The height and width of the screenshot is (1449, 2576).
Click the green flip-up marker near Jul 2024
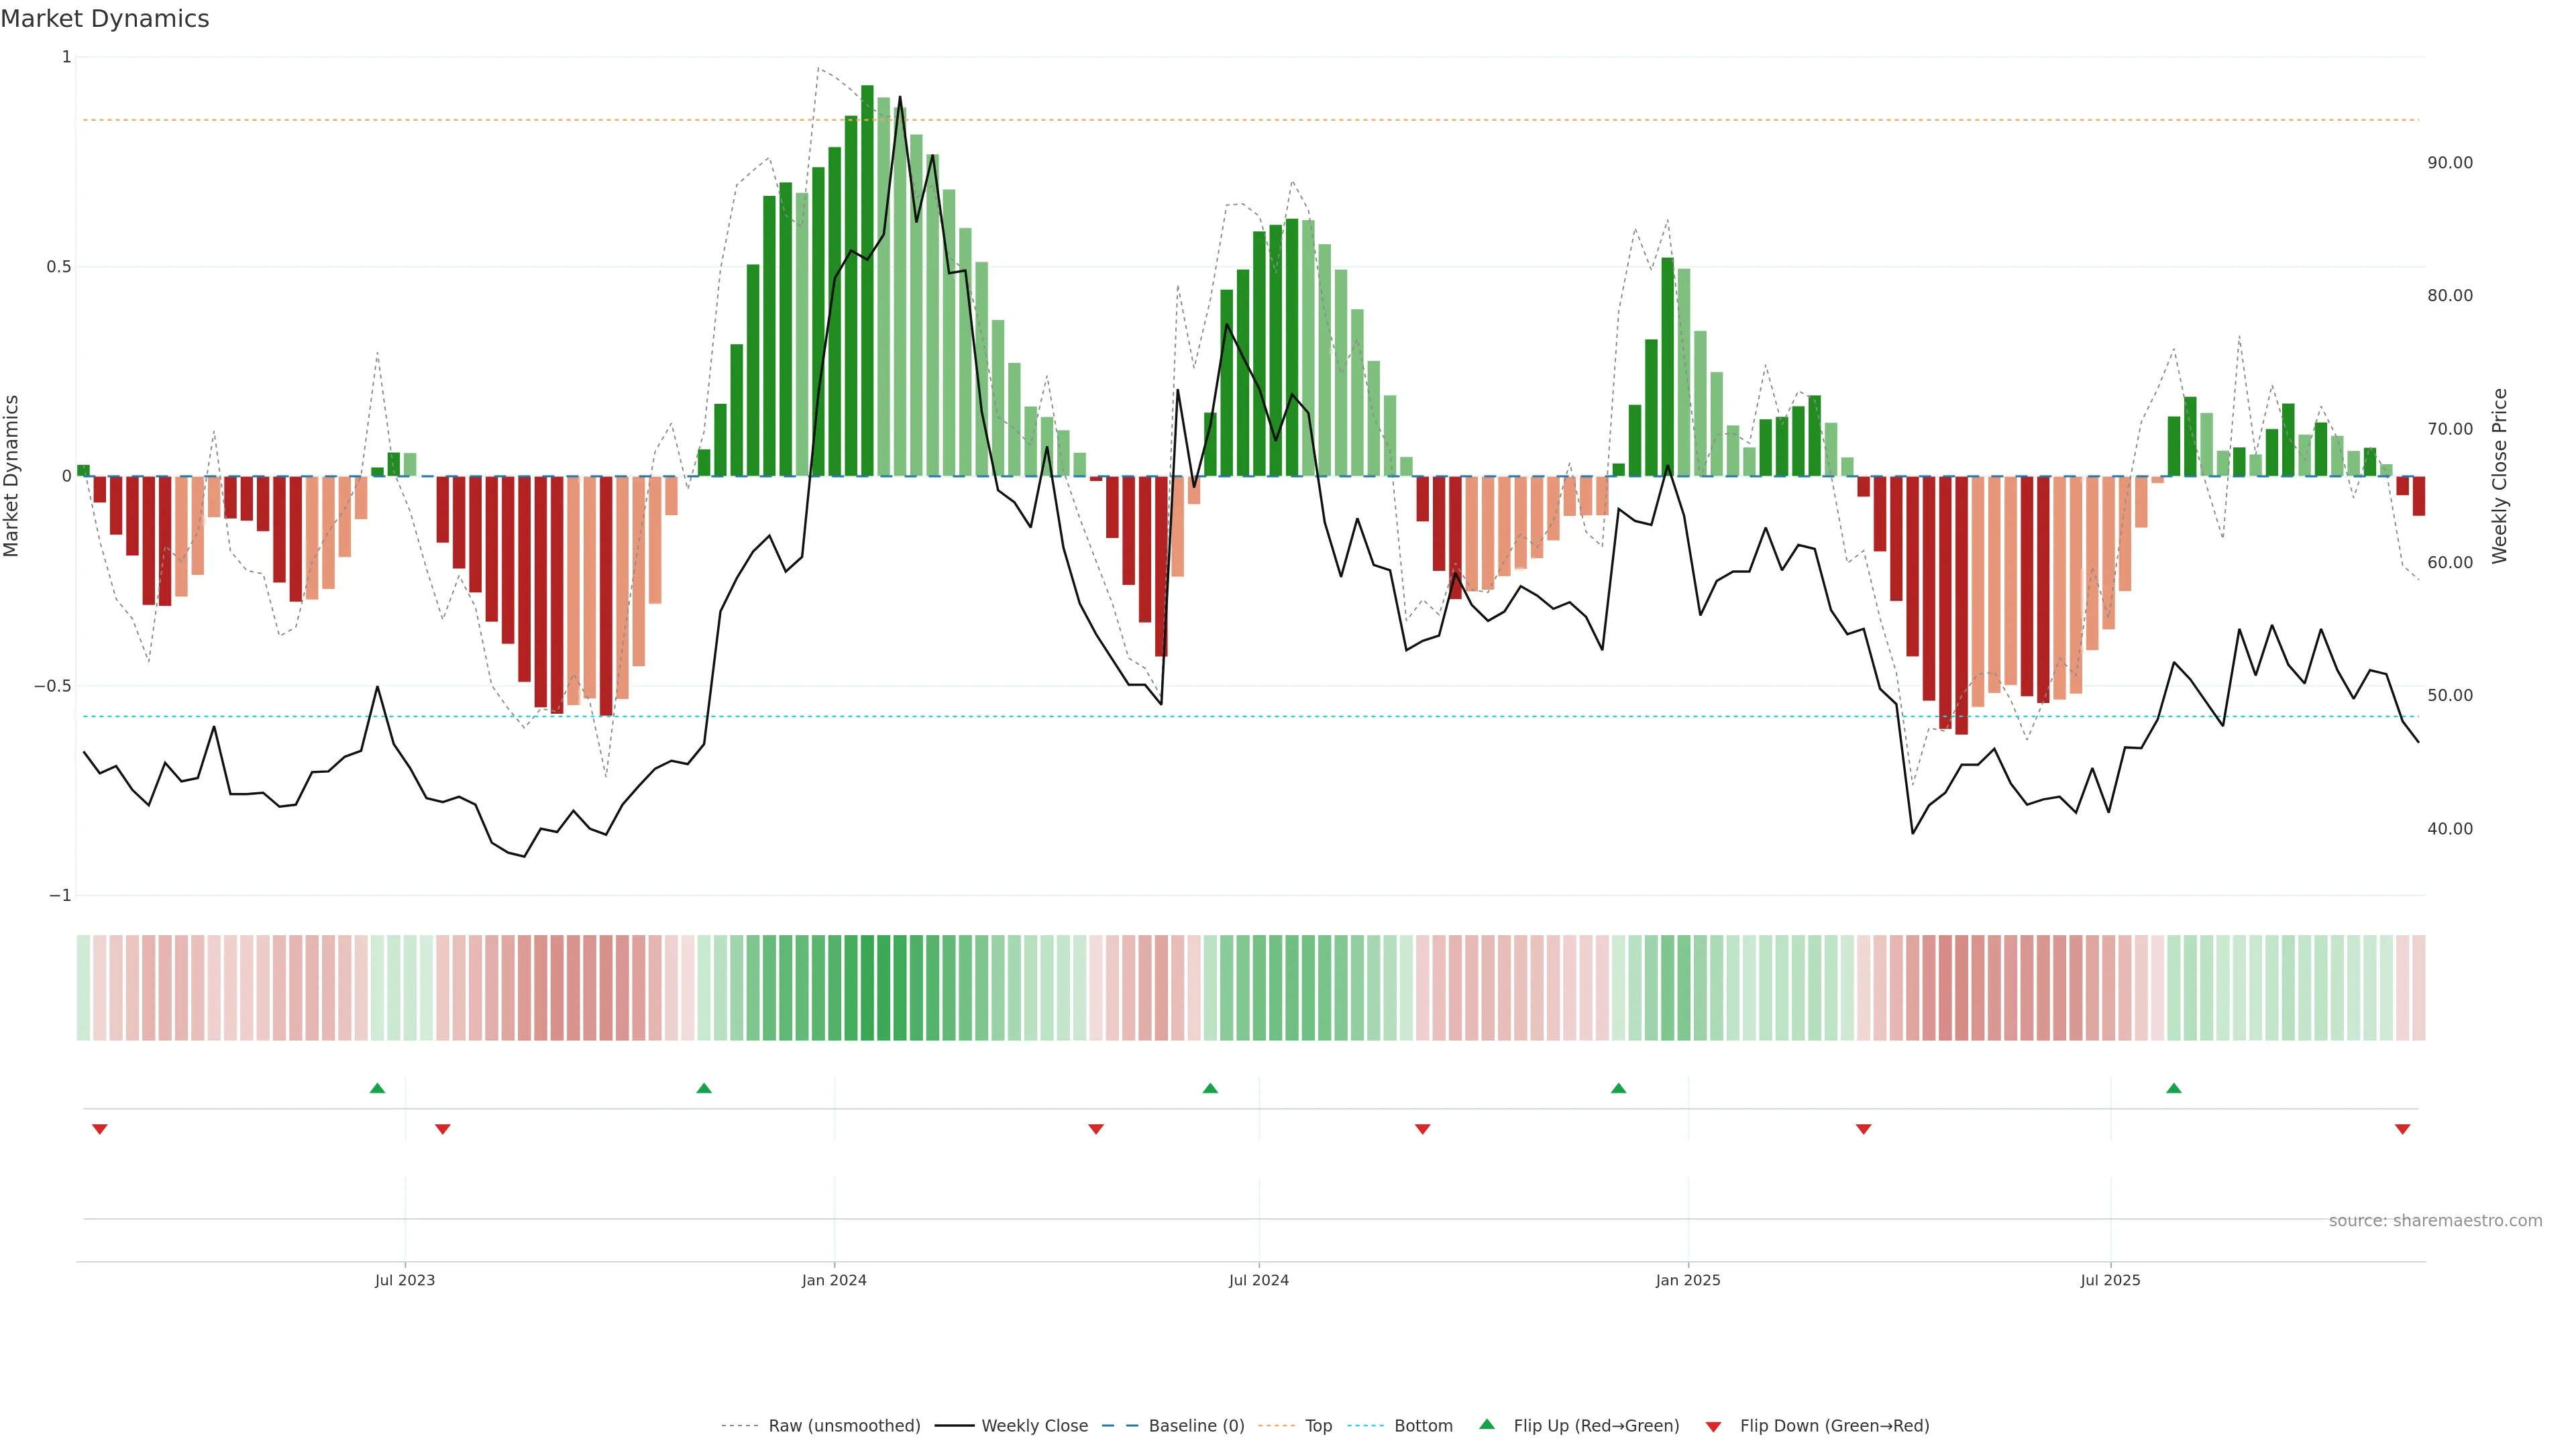(1210, 1088)
